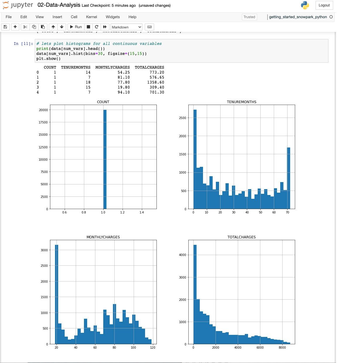Click the save and checkpoint icon

(x=5, y=27)
